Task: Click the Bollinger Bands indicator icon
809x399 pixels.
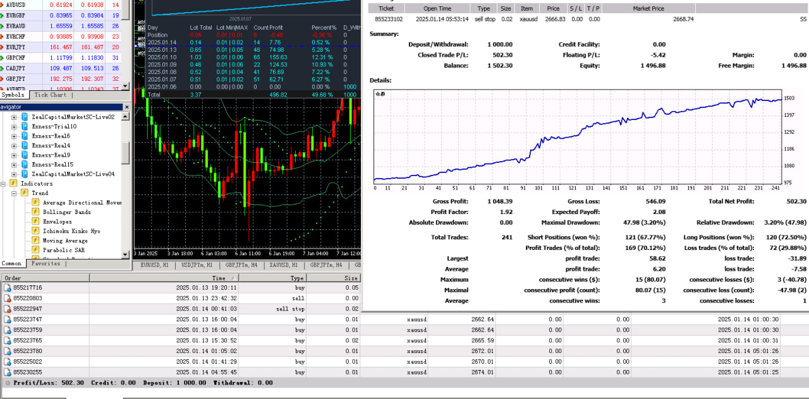Action: (36, 211)
